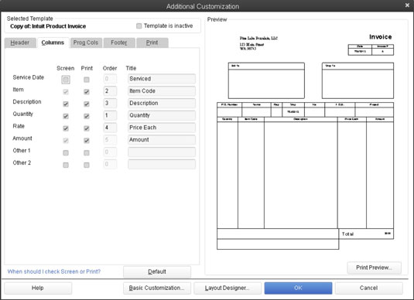Image resolution: width=414 pixels, height=300 pixels.
Task: Click the Other 2 title field
Action: click(x=162, y=164)
